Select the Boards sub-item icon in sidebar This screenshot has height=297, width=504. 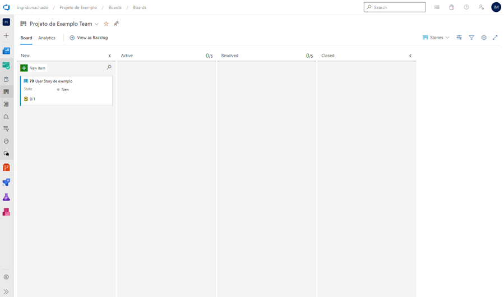coord(6,92)
